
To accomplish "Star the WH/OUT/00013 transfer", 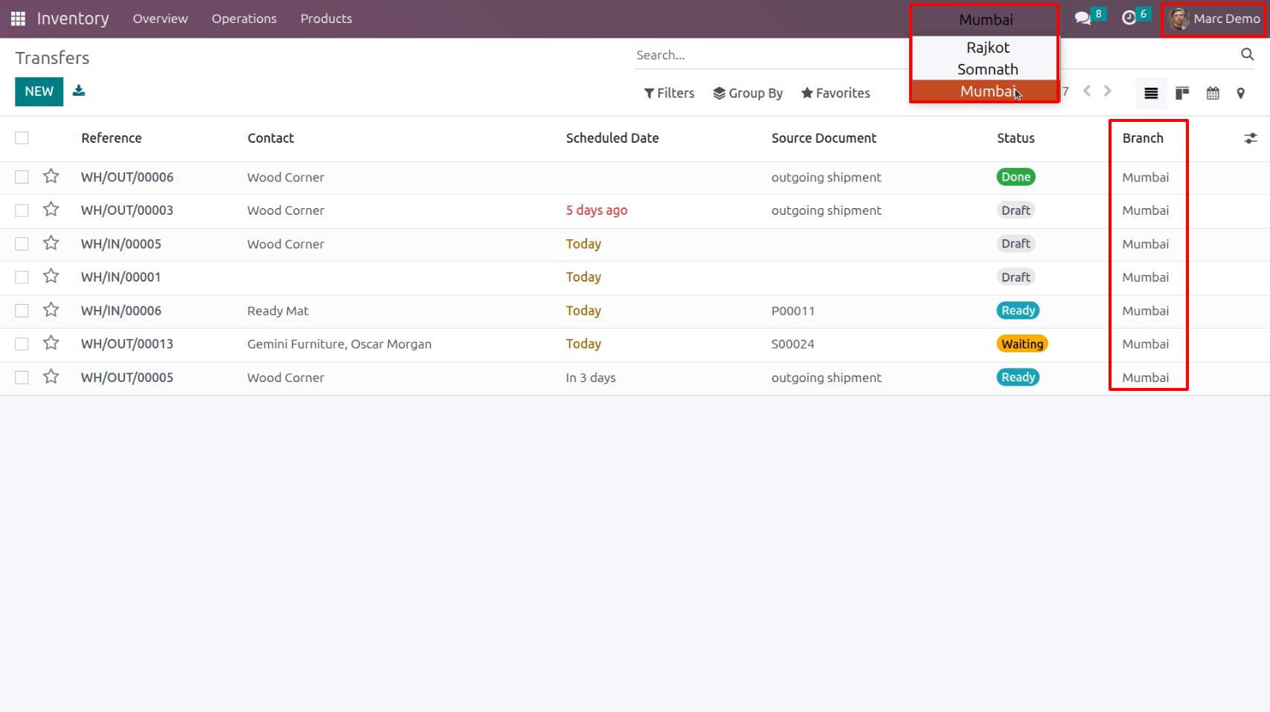I will pyautogui.click(x=51, y=343).
